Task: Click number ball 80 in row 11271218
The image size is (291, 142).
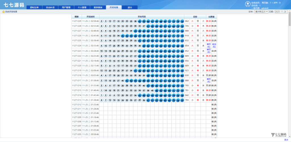Action: [x=182, y=75]
